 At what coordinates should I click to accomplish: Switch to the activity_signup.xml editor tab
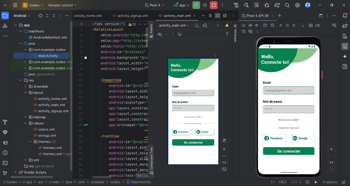point(130,16)
